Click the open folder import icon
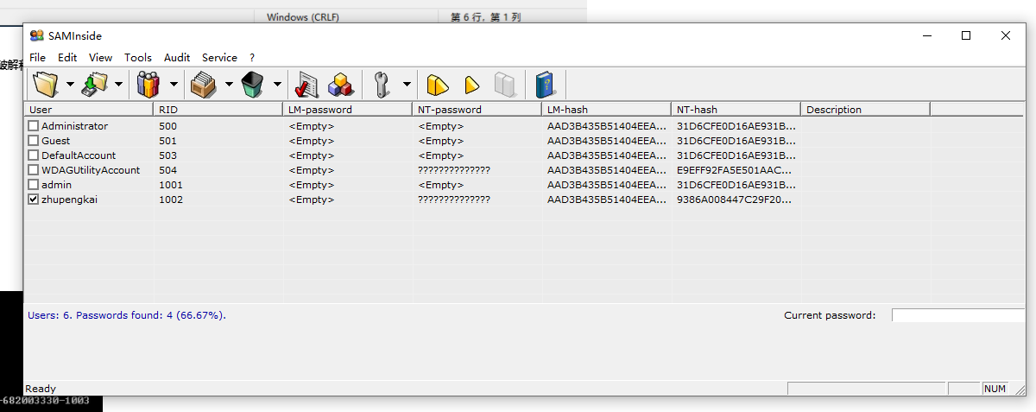Screen dimensions: 1036x412 [45, 85]
